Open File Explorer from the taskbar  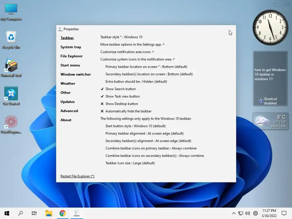coord(49,213)
